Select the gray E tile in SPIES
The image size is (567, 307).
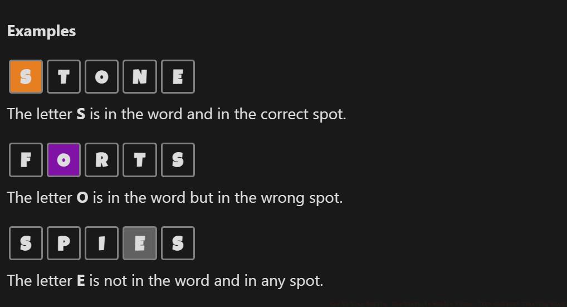[x=139, y=243]
